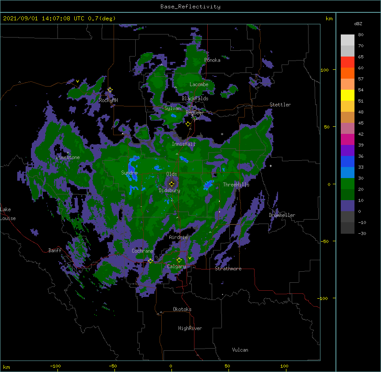The width and height of the screenshot is (381, 372).
Task: Click the yellow marker near Cochrane
Action: click(150, 261)
